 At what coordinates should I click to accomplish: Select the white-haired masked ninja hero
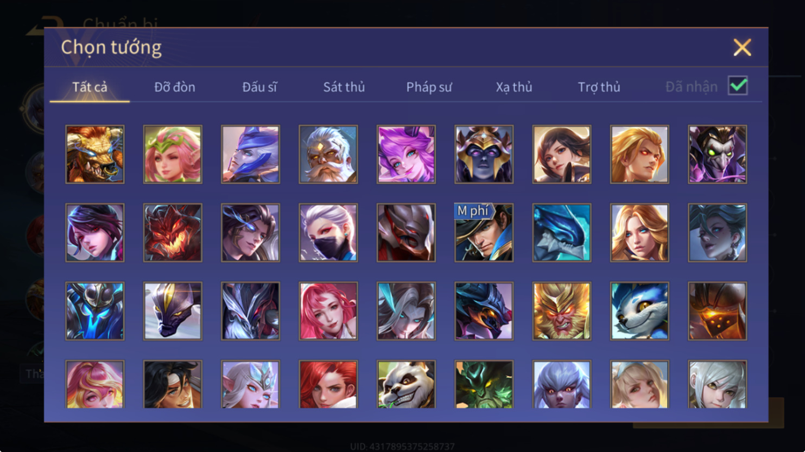coord(328,233)
